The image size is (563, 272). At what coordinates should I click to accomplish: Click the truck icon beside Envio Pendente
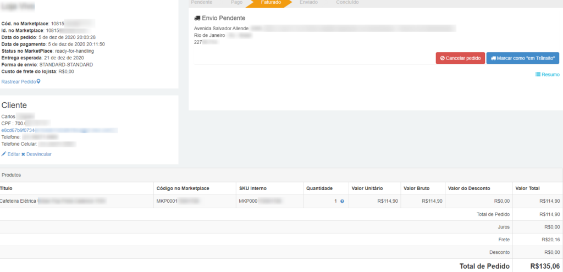click(x=197, y=18)
